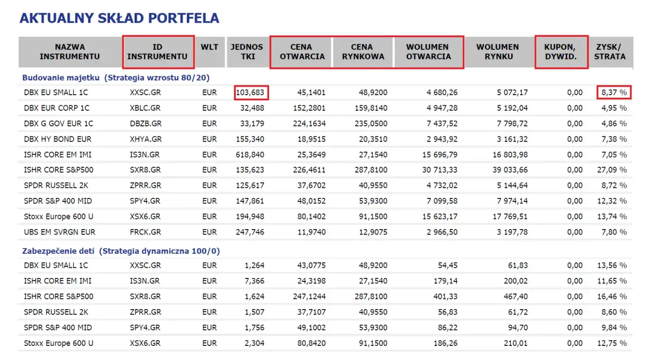Click market price 287,8100 in first section
Viewport: 646px width, 361px height.
click(370, 170)
